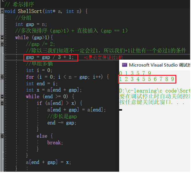Click the line 'int x = a[end + gap];'
191x174 pixels.
(x=54, y=90)
